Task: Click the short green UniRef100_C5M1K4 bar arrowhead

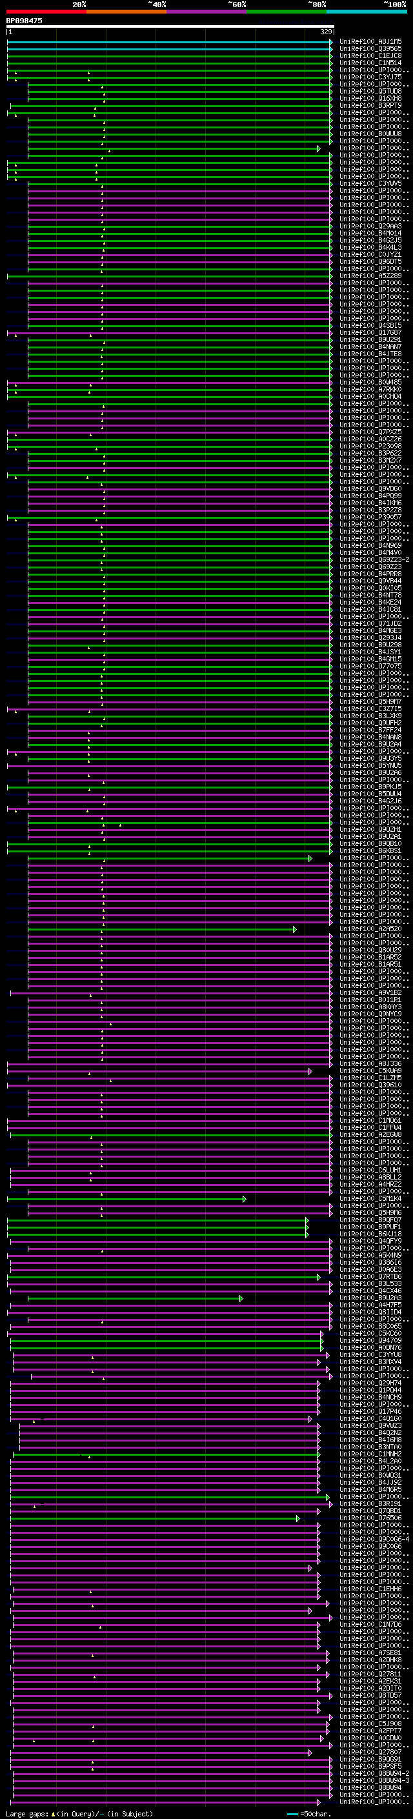Action: click(245, 1199)
